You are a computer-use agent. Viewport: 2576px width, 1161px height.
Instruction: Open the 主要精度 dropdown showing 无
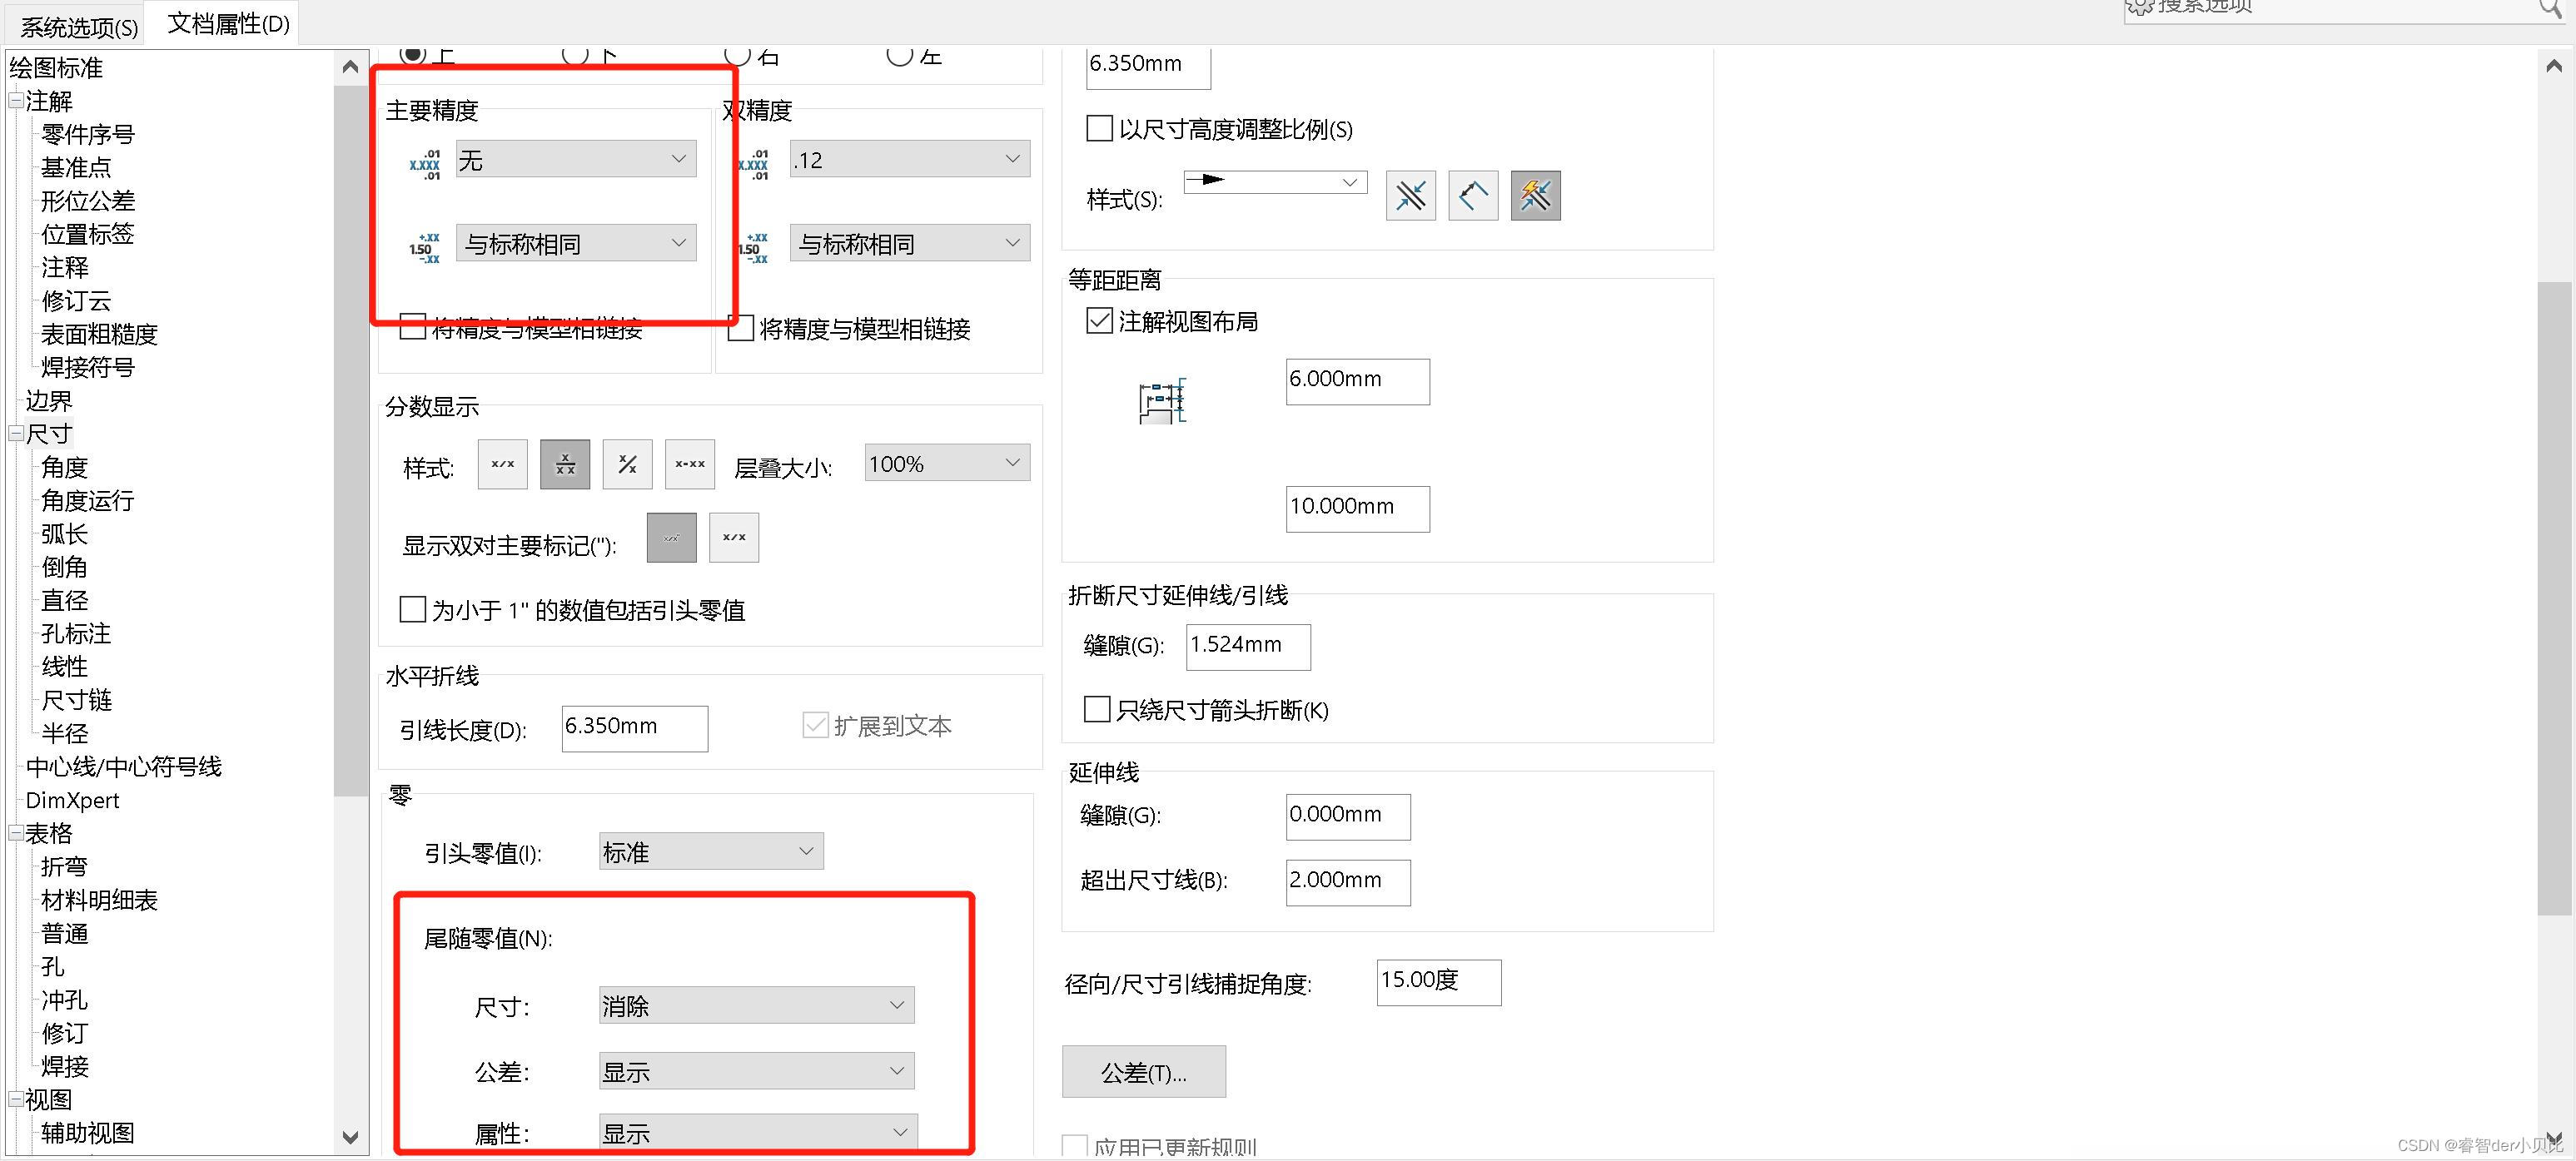(x=575, y=159)
